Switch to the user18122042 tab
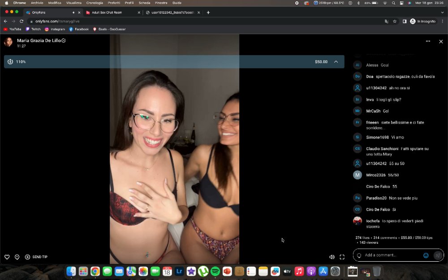The image size is (448, 280). point(173,13)
